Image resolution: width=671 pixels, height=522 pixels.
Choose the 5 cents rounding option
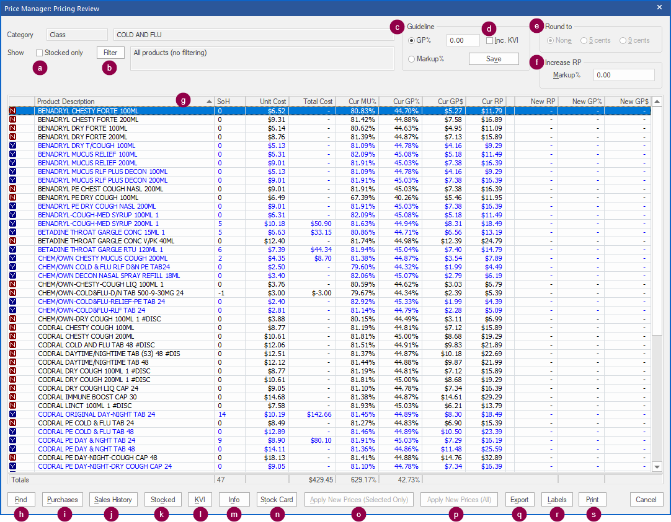coord(584,41)
